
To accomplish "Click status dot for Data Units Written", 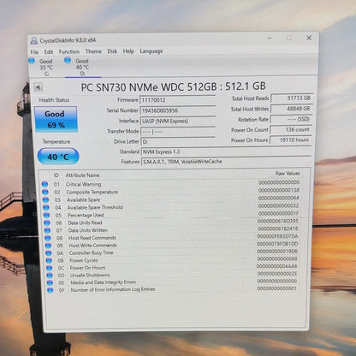I will point(47,230).
